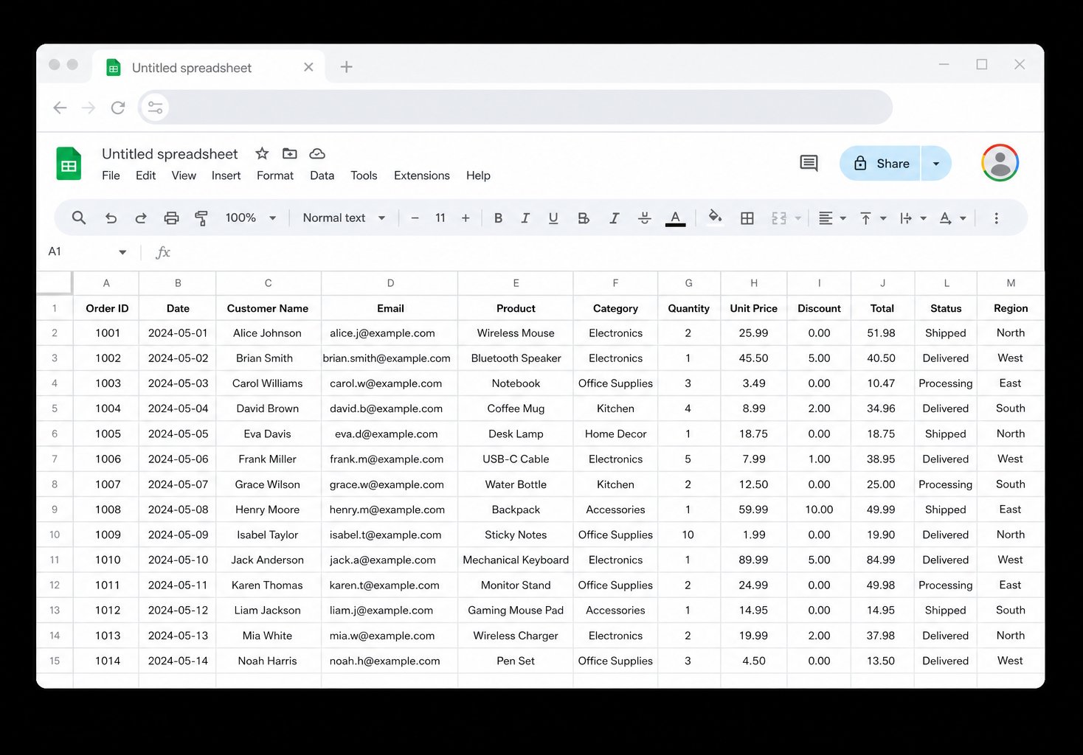Open the File menu

111,175
